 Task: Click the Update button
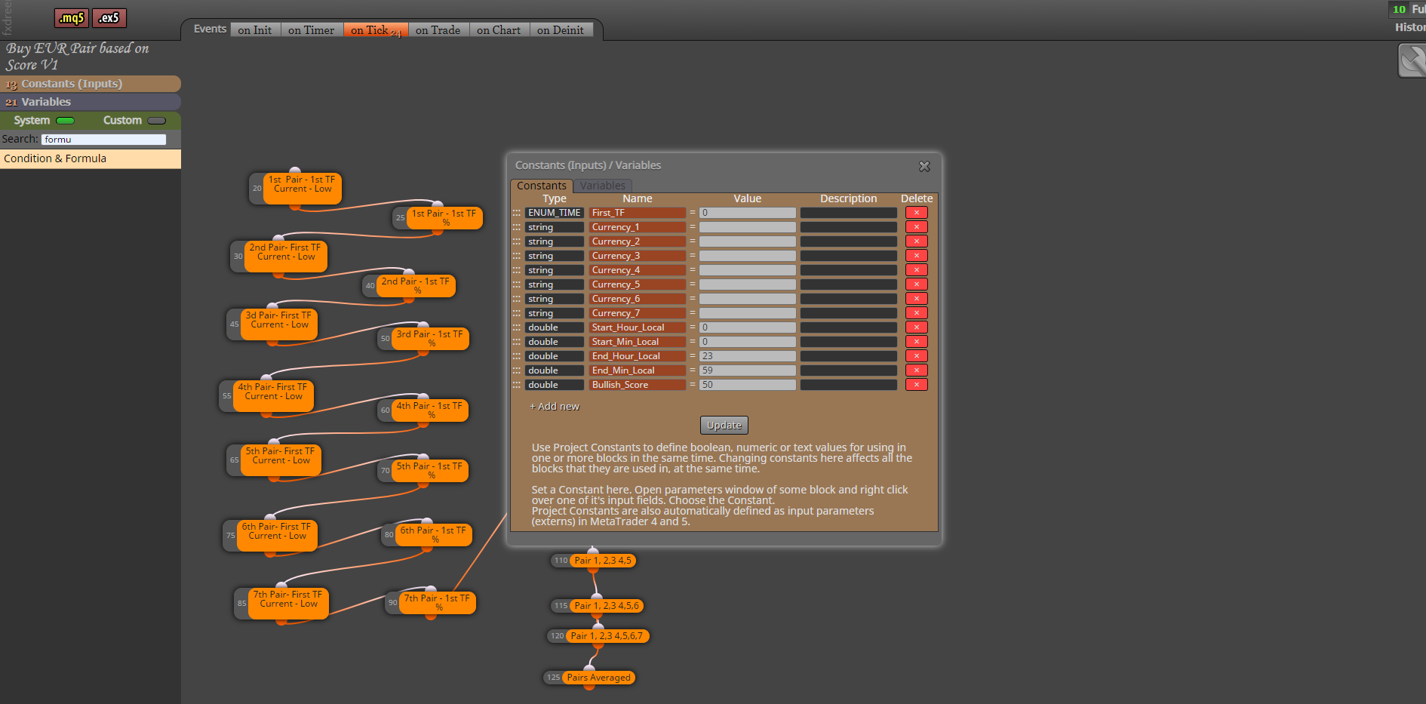(x=724, y=426)
